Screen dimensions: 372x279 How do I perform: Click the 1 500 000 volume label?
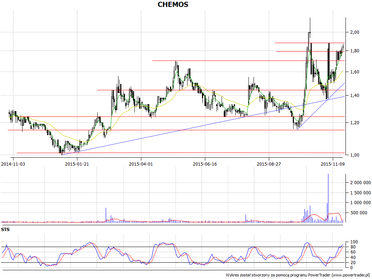[360, 193]
